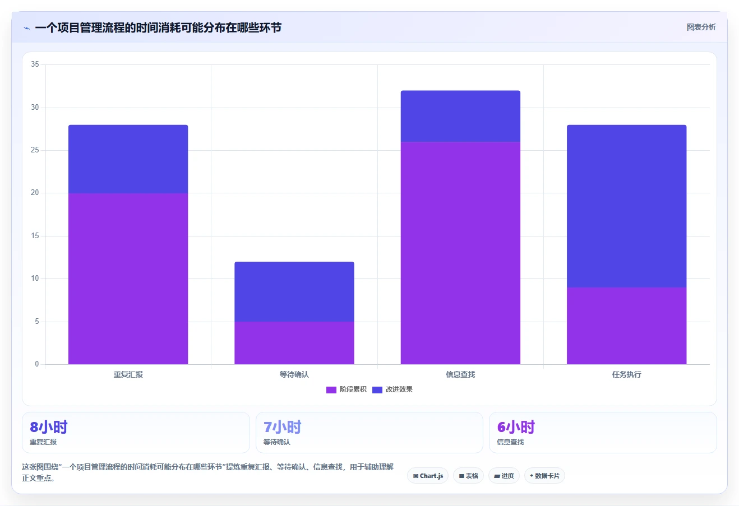This screenshot has height=506, width=739.
Task: Click the purple segment of 重复汇报 bar
Action: pyautogui.click(x=128, y=278)
